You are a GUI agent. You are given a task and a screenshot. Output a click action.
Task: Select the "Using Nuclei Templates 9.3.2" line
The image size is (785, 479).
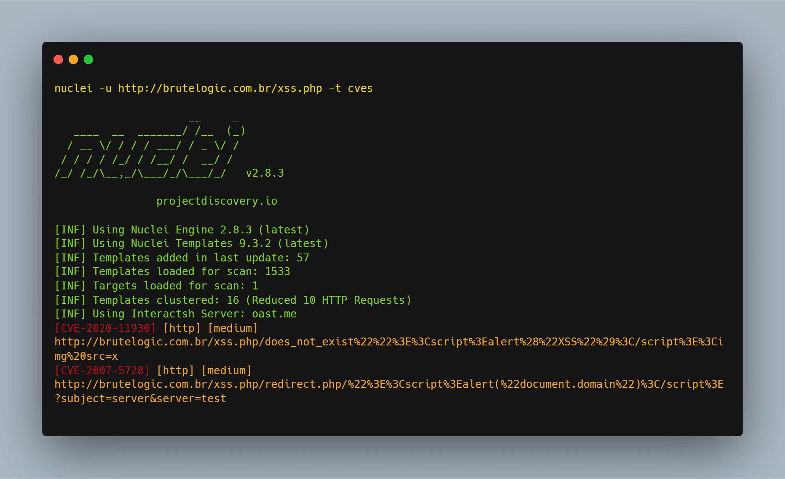pyautogui.click(x=191, y=243)
